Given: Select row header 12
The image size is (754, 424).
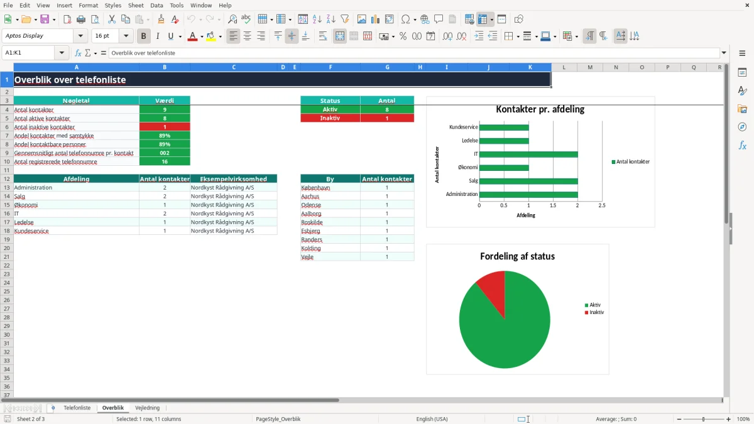Looking at the screenshot, I should click(x=7, y=179).
